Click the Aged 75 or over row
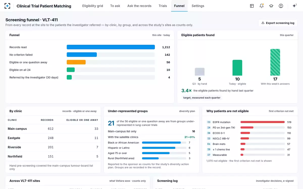 [x=151, y=153]
